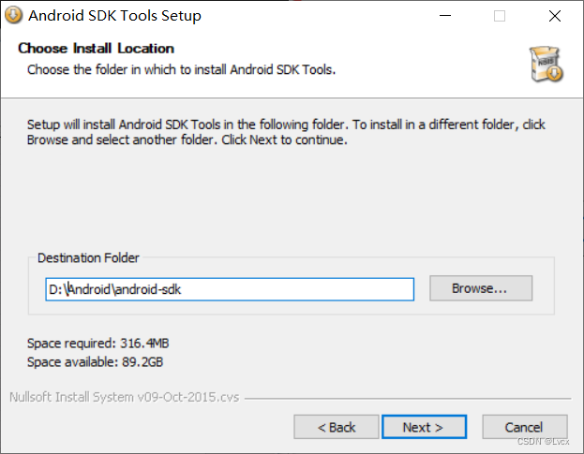Click the Destination Folder path text field
This screenshot has width=584, height=454.
(230, 289)
